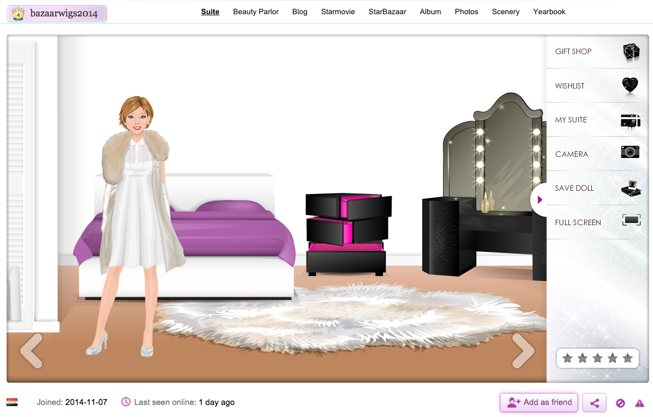Image resolution: width=653 pixels, height=417 pixels.
Task: Click the report warning triangle icon
Action: (639, 403)
